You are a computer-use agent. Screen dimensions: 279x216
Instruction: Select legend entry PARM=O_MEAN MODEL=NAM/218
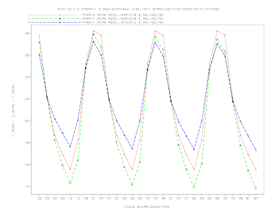click(123, 15)
